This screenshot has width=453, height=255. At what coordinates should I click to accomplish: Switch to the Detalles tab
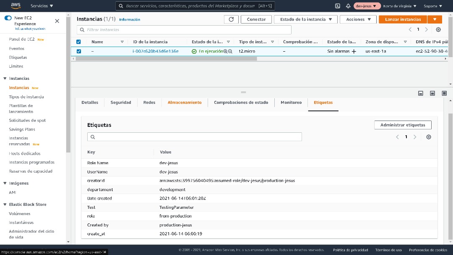(90, 103)
